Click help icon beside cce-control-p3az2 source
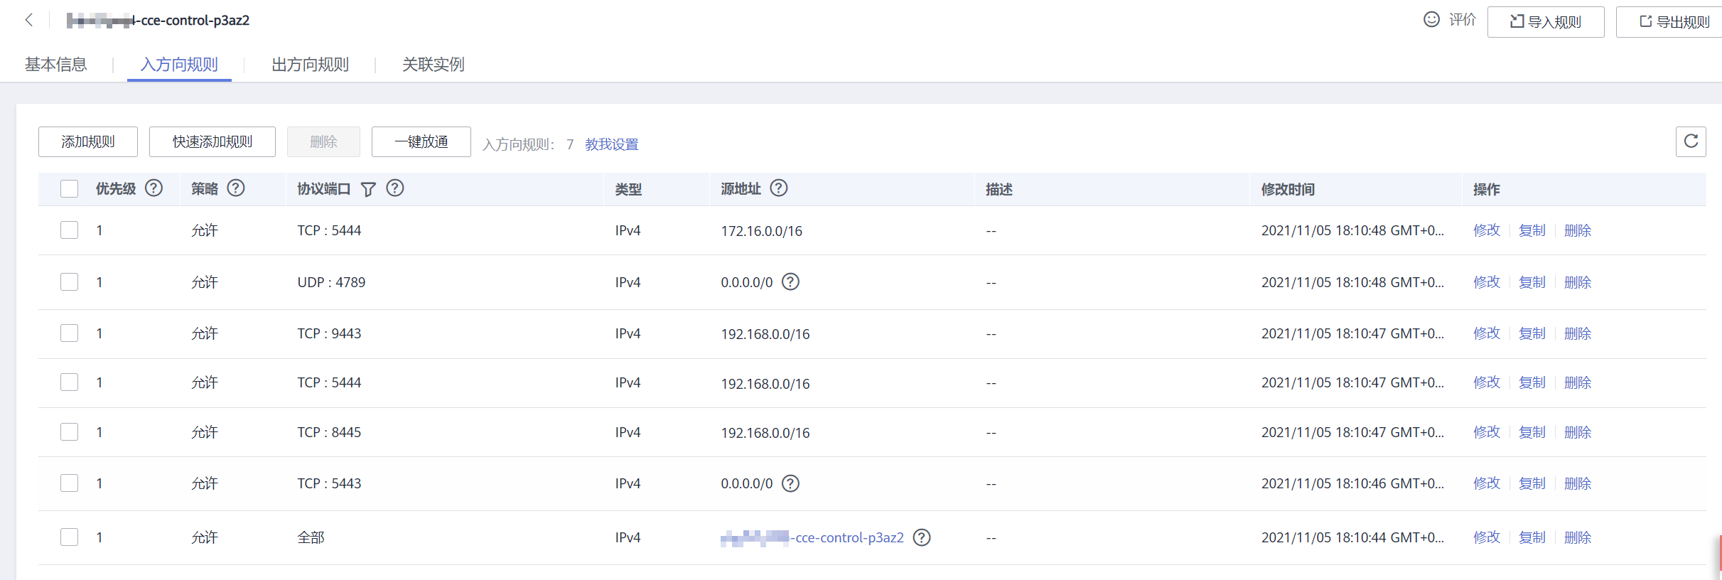 coord(922,537)
